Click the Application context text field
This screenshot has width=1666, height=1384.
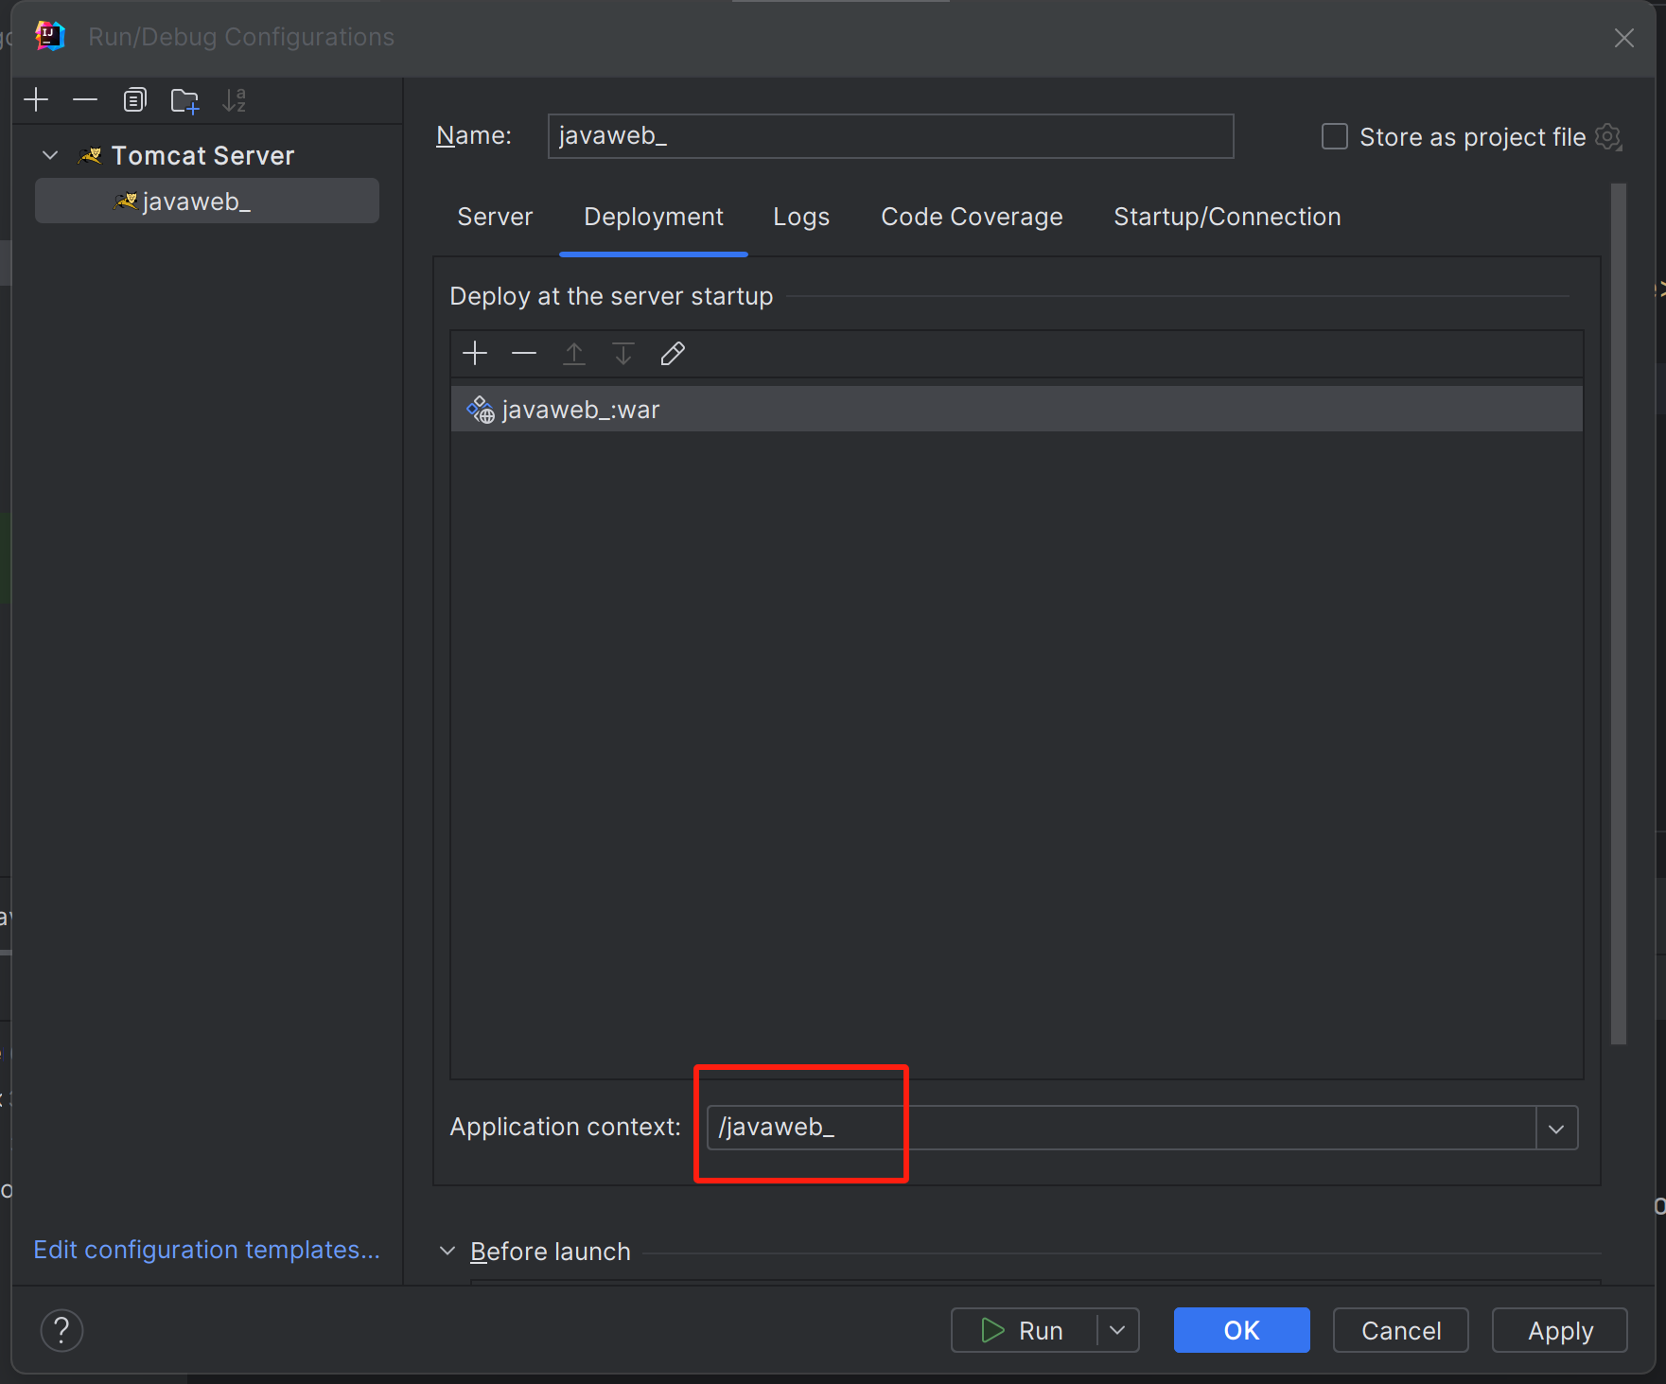pyautogui.click(x=1121, y=1128)
